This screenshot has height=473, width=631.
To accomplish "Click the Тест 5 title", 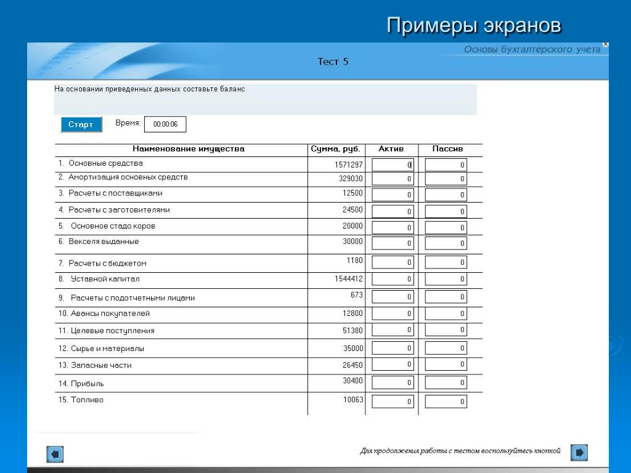I will point(333,62).
